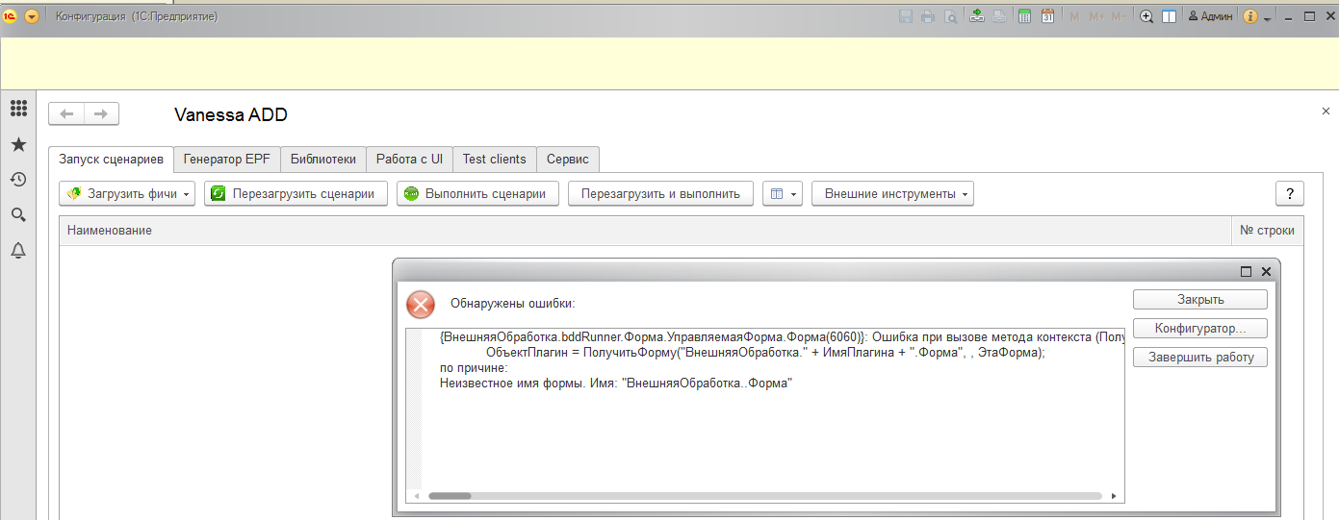Click Перезагрузить сценарии button
This screenshot has width=1339, height=520.
click(x=296, y=193)
